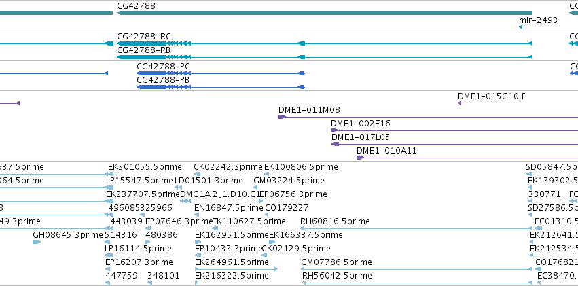
Task: Select the CG42788-PB coding sequence
Action: [163, 80]
